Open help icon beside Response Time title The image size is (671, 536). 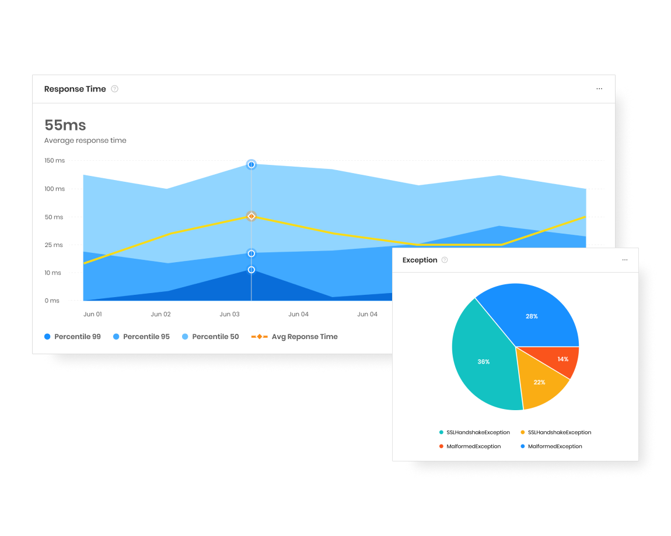click(115, 89)
